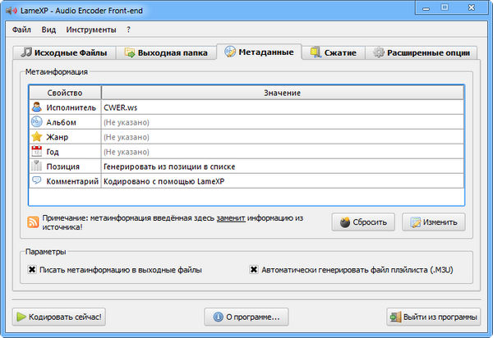
Task: Open the ? help menu
Action: (x=128, y=30)
